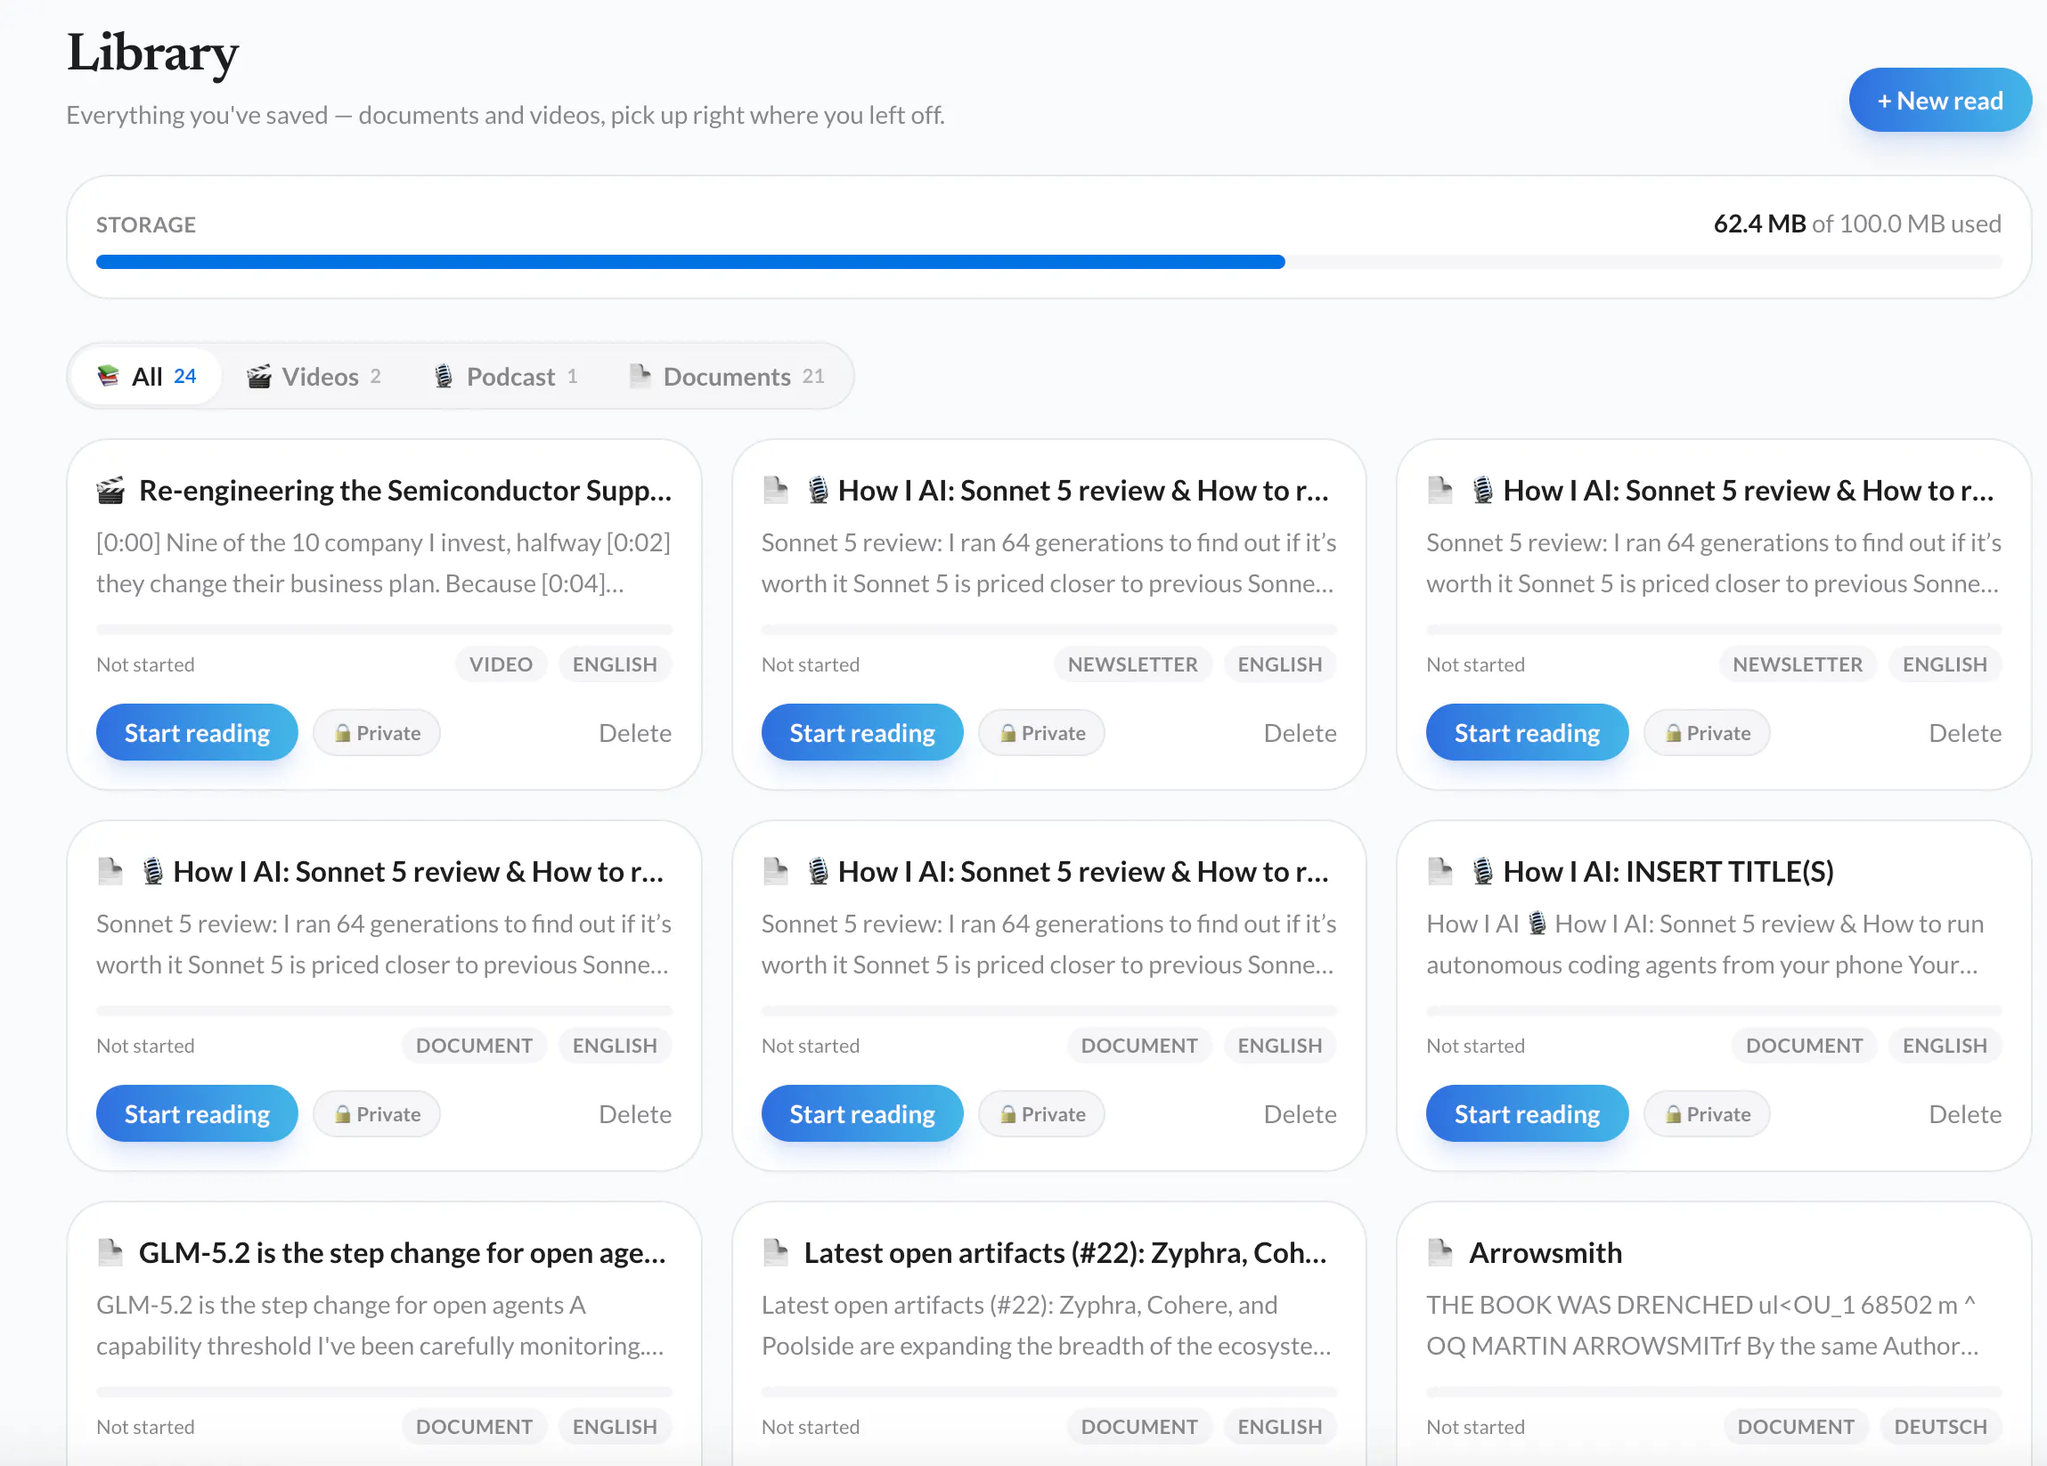Delete the first-row right newsletter card

pyautogui.click(x=1965, y=732)
